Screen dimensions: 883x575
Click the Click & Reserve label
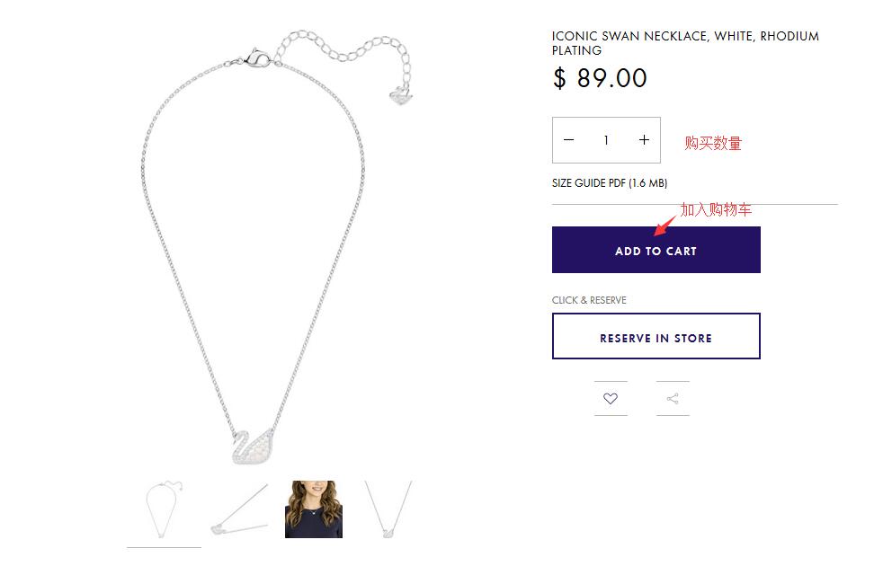pyautogui.click(x=589, y=300)
